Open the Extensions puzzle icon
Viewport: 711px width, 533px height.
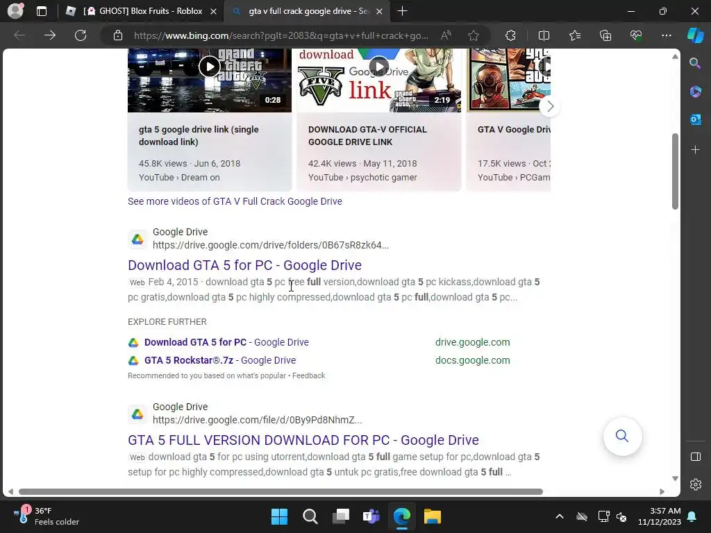(510, 35)
